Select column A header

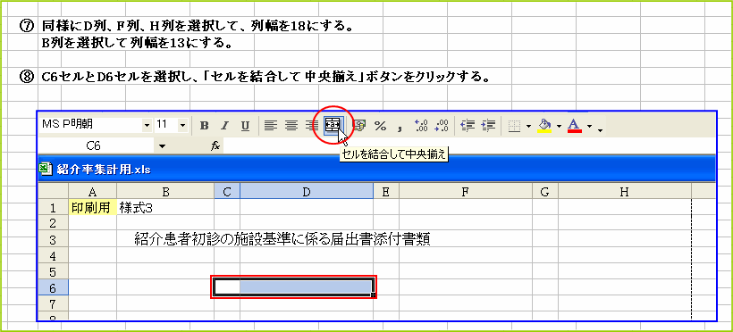[x=93, y=192]
